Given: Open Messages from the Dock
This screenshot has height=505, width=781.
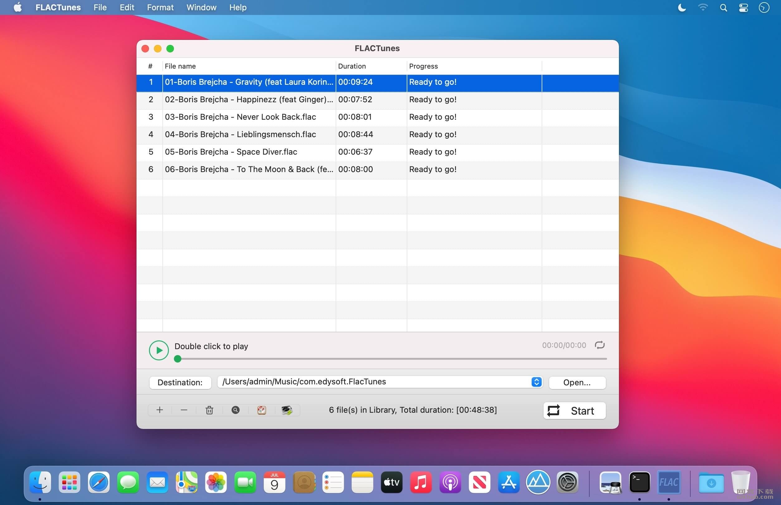Looking at the screenshot, I should [x=128, y=482].
